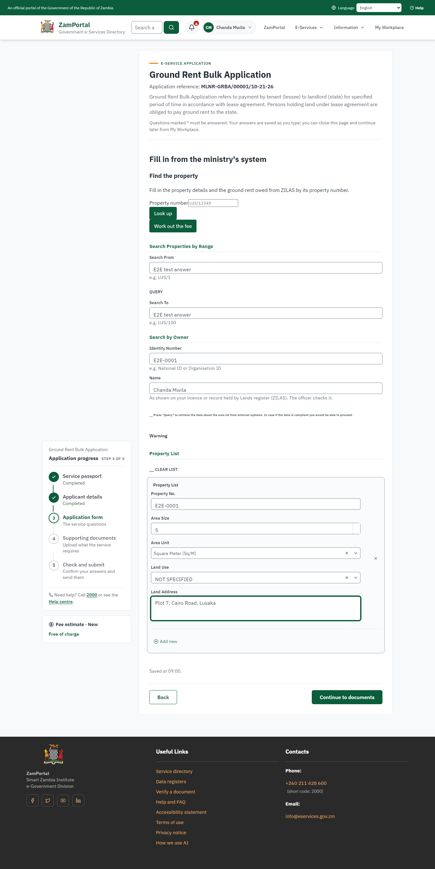Open the language select dropdown
Screen dimensions: 435x869
pos(379,8)
